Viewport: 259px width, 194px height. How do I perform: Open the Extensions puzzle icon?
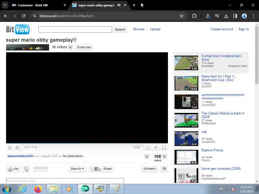[x=195, y=16]
